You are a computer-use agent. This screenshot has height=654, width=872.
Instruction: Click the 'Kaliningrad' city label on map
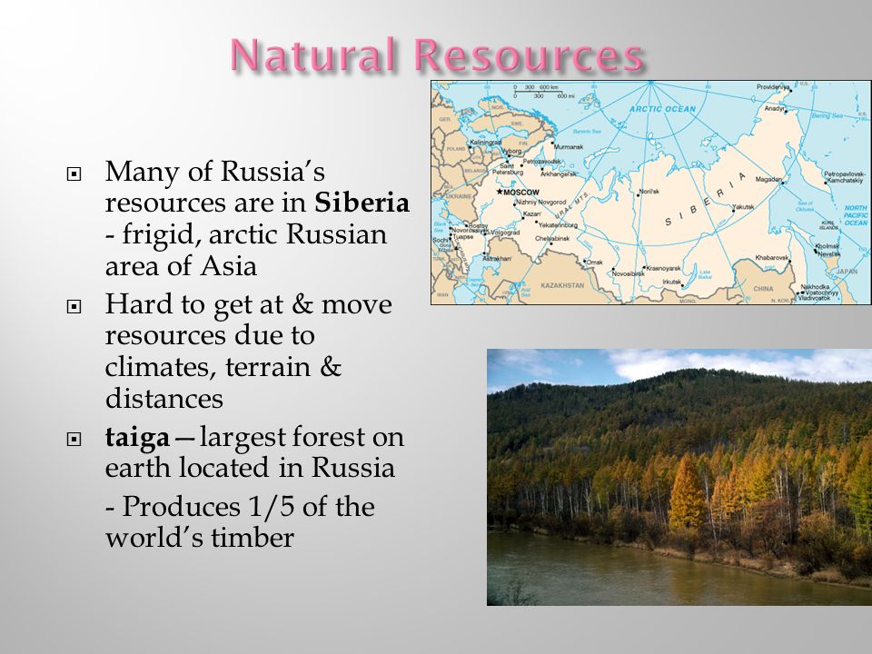(485, 143)
